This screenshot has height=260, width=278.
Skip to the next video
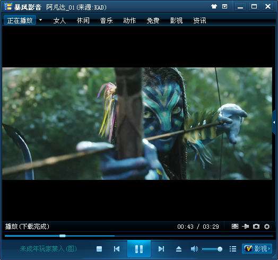161,249
